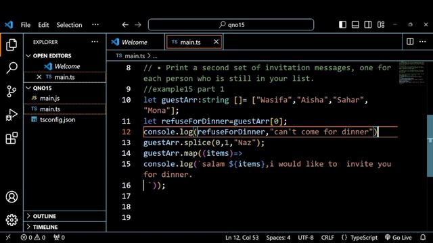The width and height of the screenshot is (433, 243).
Task: Change encoding via UTF-8 status item
Action: pyautogui.click(x=306, y=238)
